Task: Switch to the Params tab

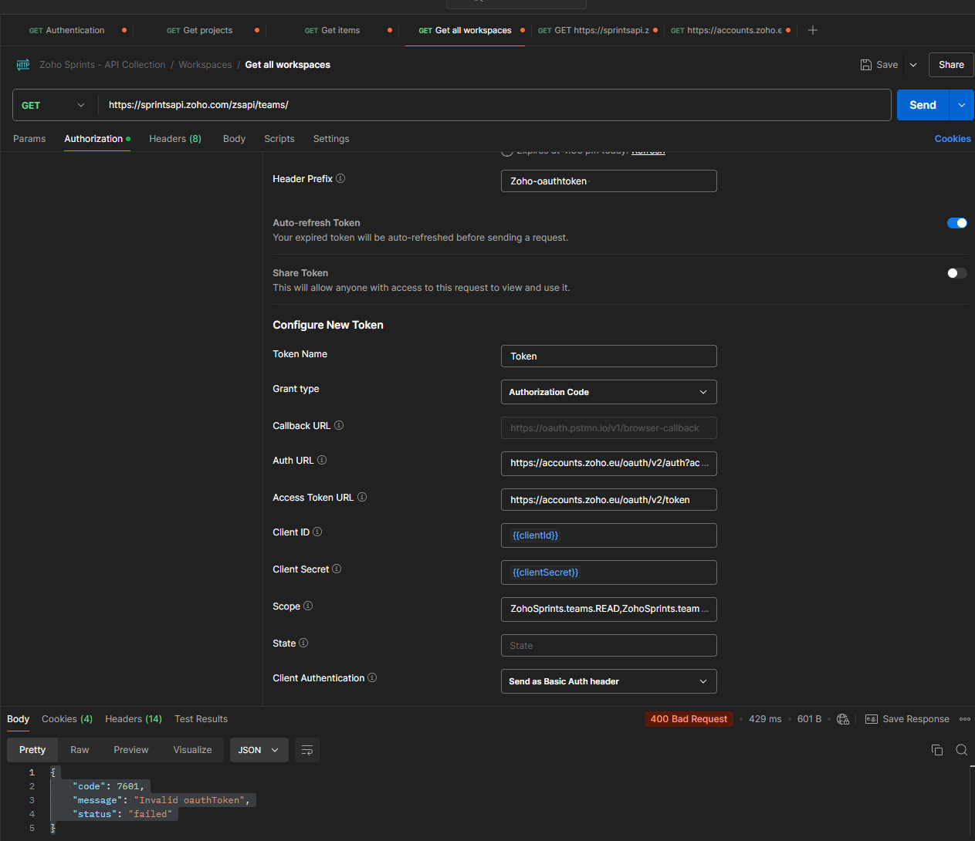Action: pos(29,139)
